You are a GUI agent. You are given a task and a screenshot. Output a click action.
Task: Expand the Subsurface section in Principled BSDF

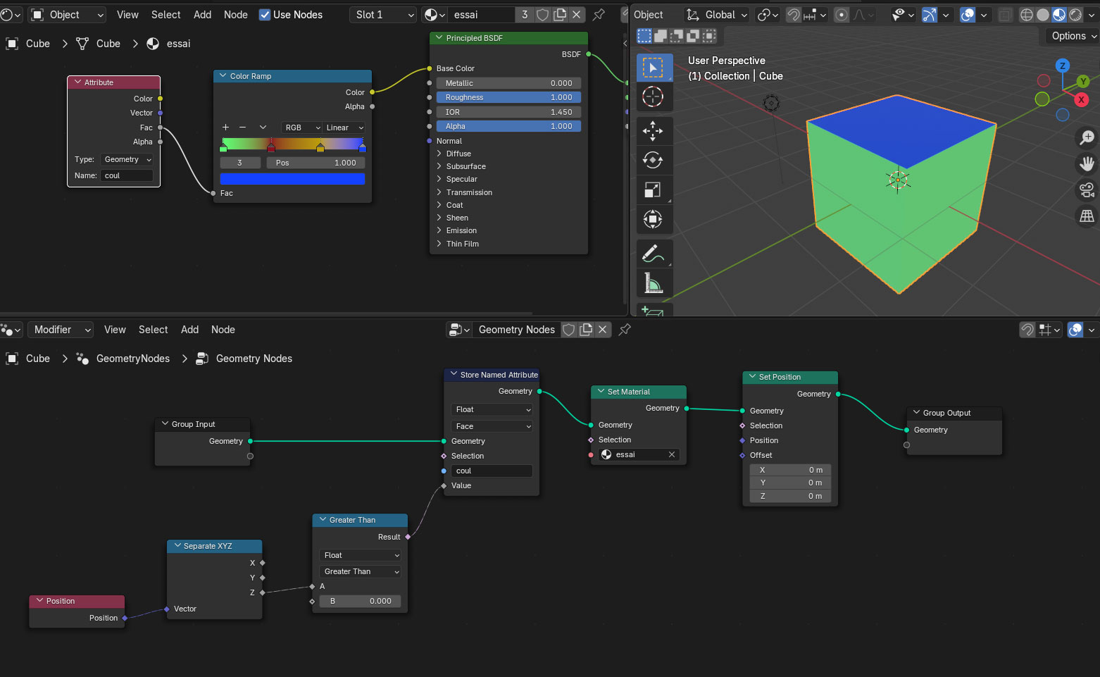[465, 166]
